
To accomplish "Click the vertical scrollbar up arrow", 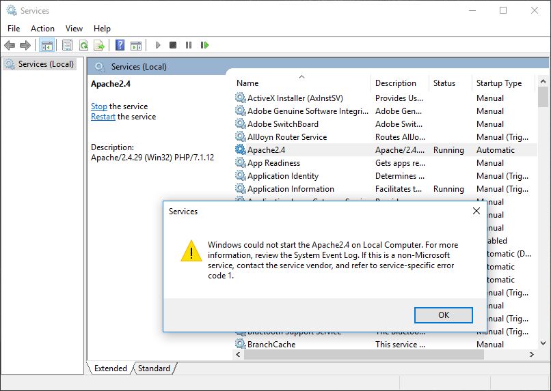I will [543, 81].
